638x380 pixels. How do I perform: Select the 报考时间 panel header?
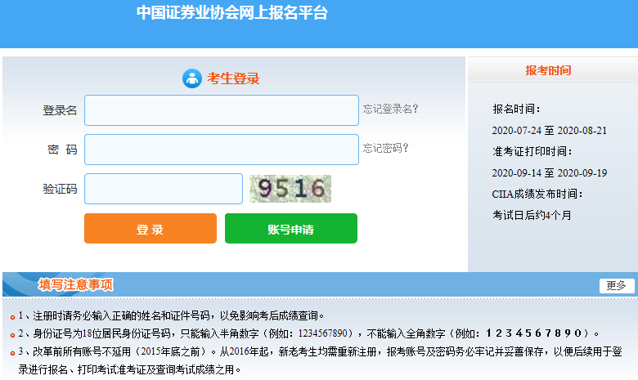[548, 70]
